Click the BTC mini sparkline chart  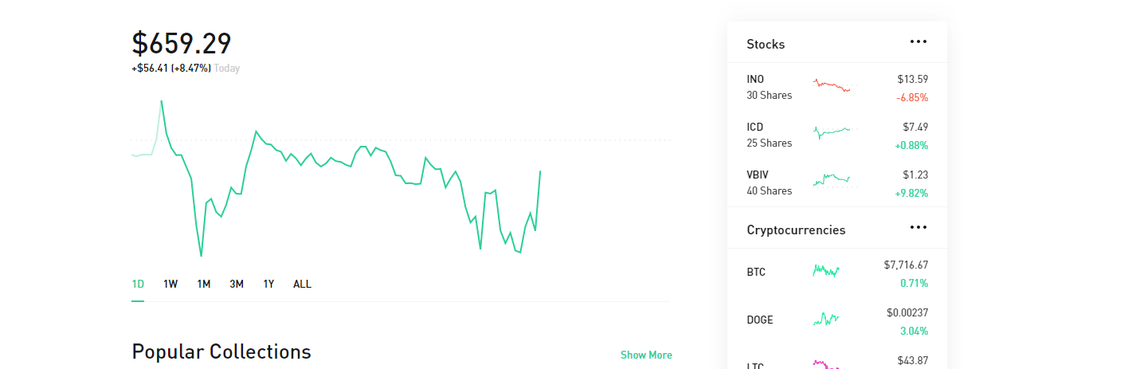coord(826,271)
